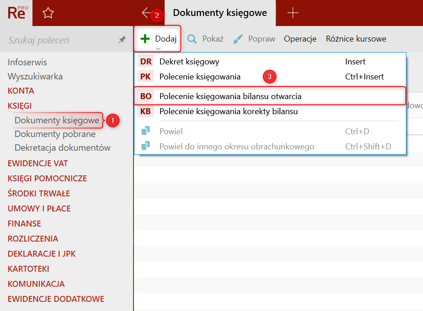
Task: Open Dokumenty pobrane in sidebar
Action: pos(55,134)
